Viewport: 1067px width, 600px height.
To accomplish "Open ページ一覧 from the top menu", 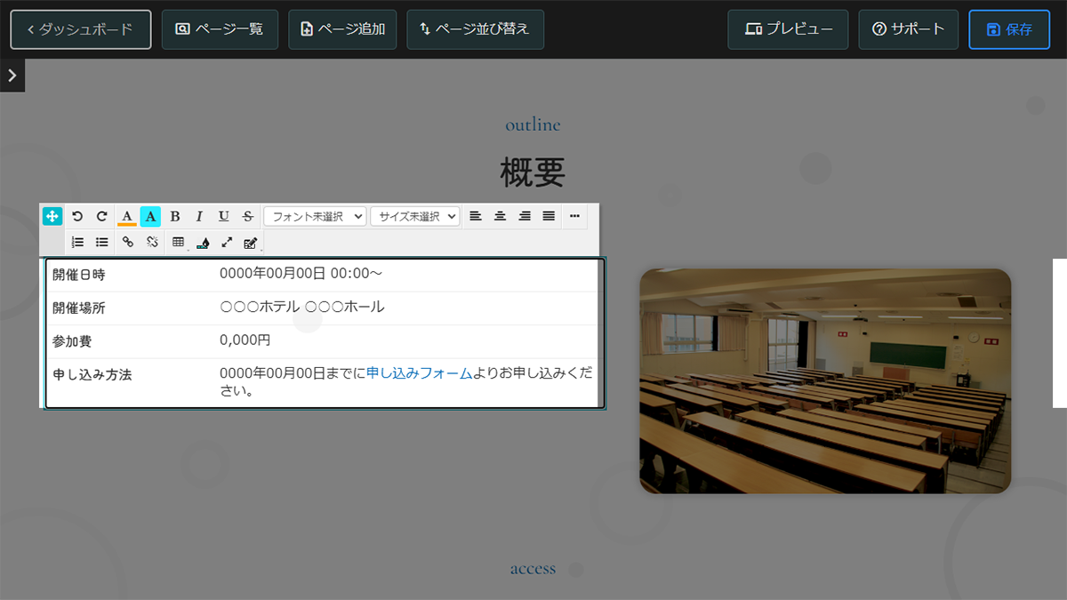I will 220,28.
